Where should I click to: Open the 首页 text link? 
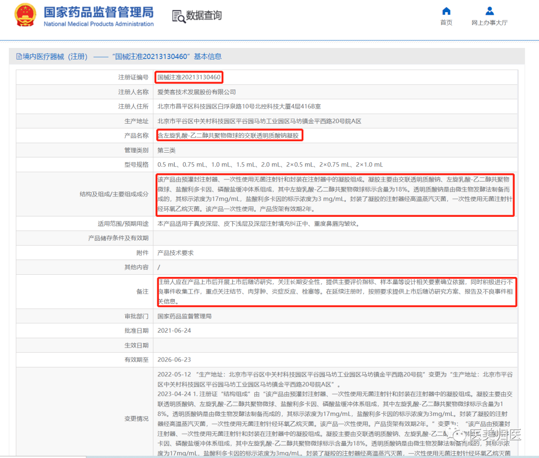tap(446, 23)
